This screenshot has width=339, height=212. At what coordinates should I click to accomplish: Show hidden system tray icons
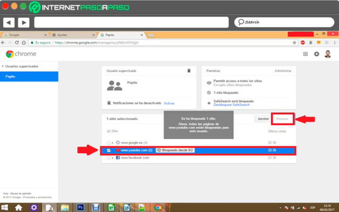point(281,208)
